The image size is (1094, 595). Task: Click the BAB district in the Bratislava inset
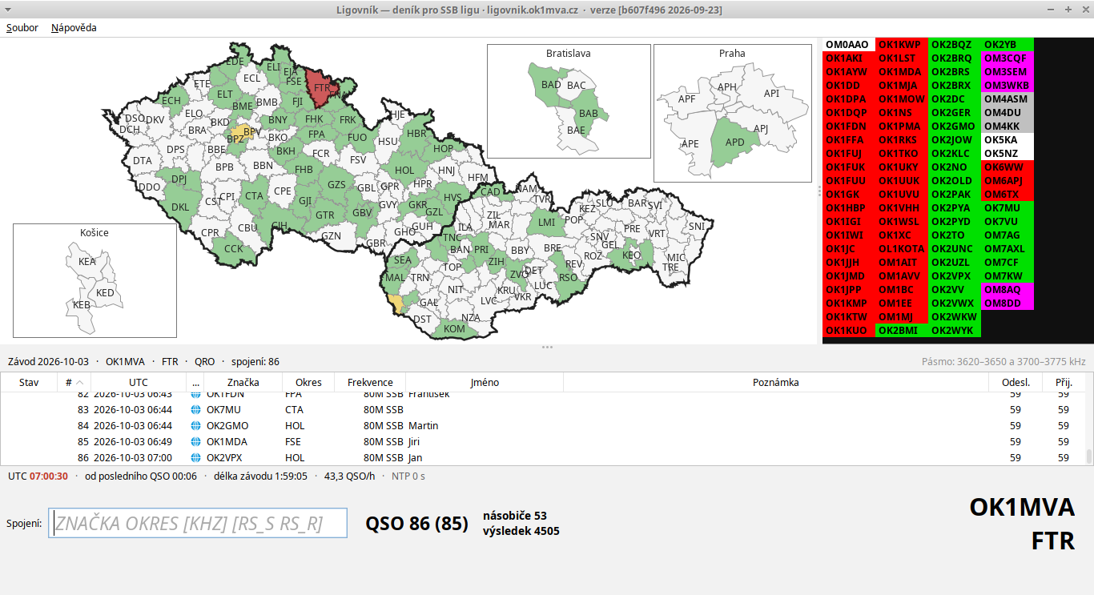click(589, 114)
